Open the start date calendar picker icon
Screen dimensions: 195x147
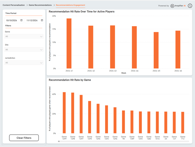tap(22, 20)
